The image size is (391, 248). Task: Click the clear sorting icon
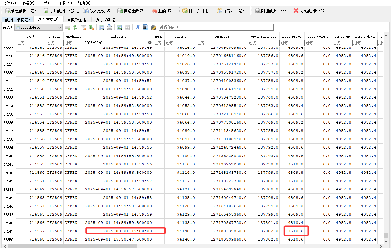tap(91, 27)
